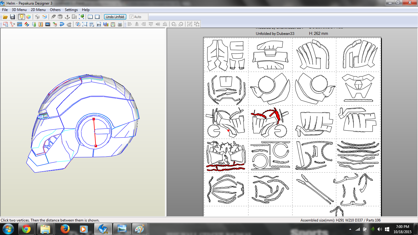Open the Windows Start button
Viewport: 418px width, 235px height.
tap(8, 229)
